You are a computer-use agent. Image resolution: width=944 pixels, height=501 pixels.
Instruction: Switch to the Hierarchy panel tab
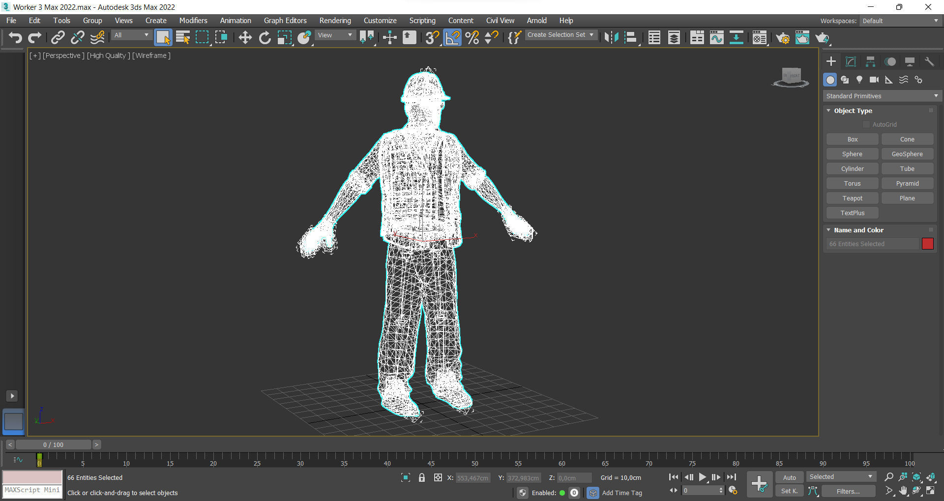click(x=870, y=61)
